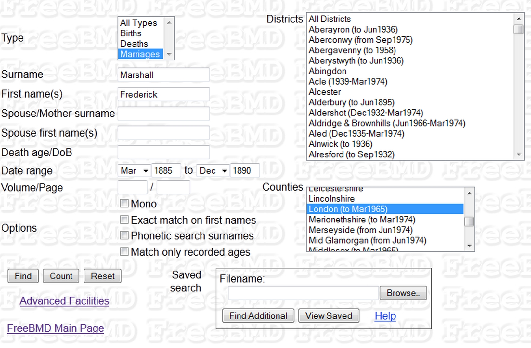Click the Surname field containing Marshall
This screenshot has height=348, width=531.
163,75
